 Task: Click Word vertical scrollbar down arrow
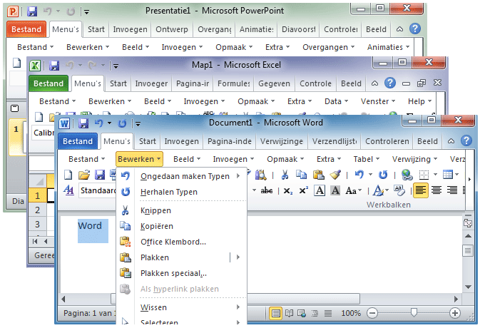pyautogui.click(x=468, y=287)
